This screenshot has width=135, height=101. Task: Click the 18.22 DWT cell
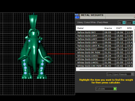(x=120, y=56)
